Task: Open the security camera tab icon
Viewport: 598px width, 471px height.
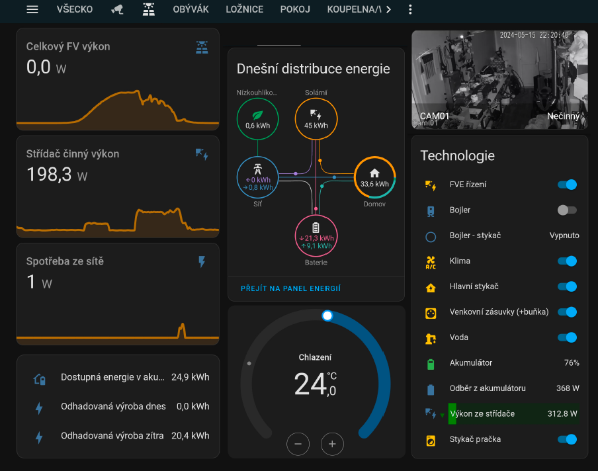Action: (x=117, y=9)
